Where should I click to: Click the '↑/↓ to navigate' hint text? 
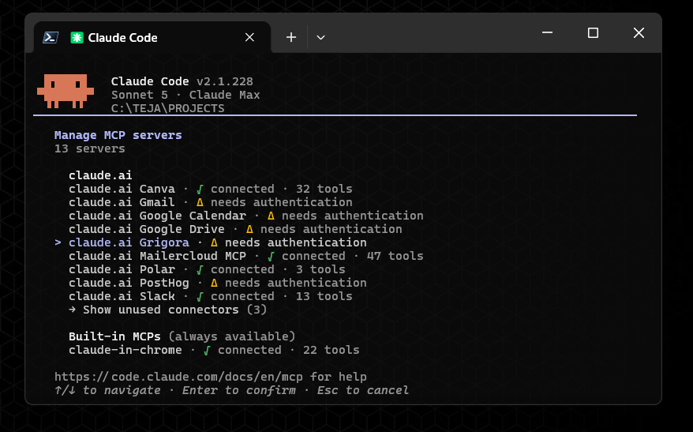pos(107,390)
